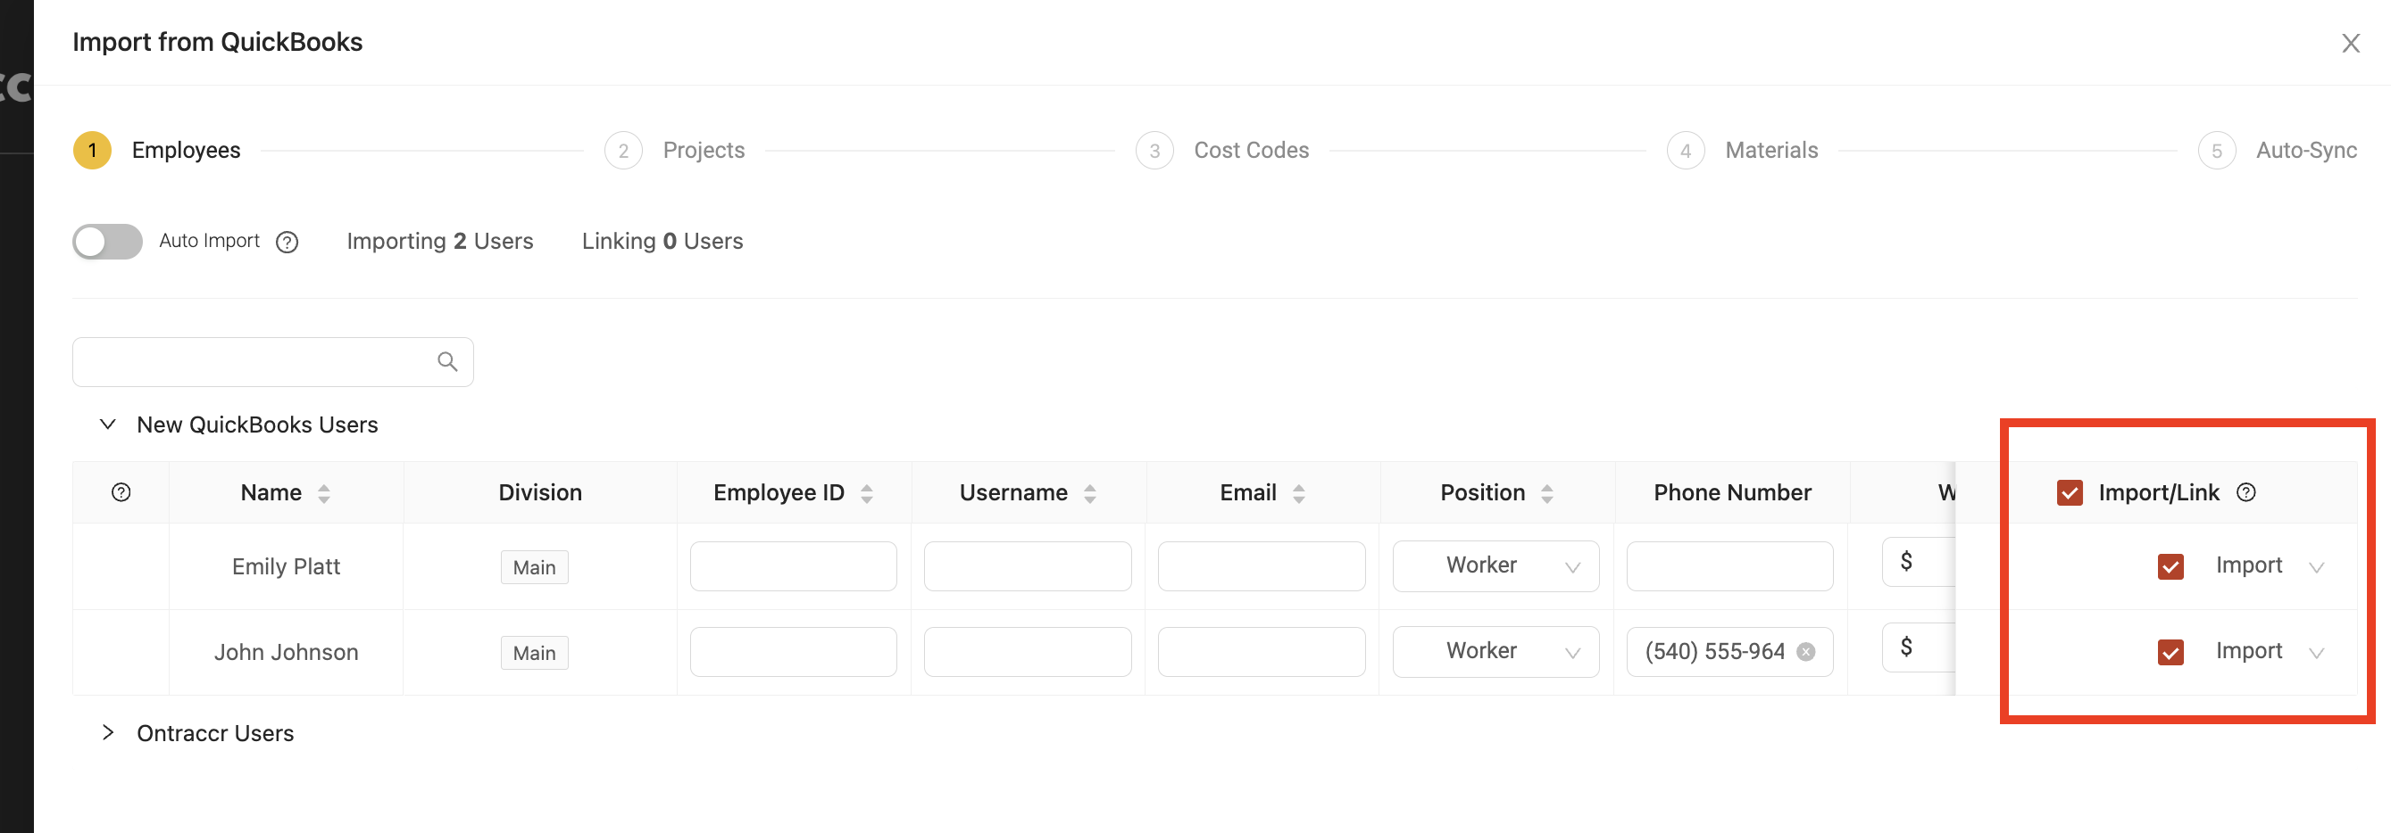
Task: Sort the table by Email
Action: (1298, 493)
